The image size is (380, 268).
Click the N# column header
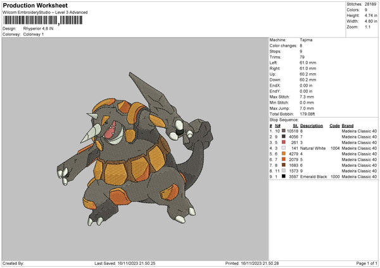click(x=278, y=125)
